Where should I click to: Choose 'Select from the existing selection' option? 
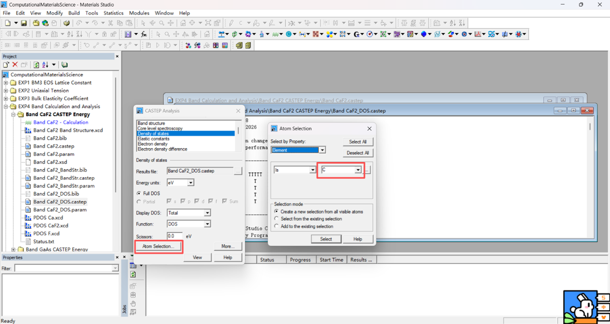276,219
